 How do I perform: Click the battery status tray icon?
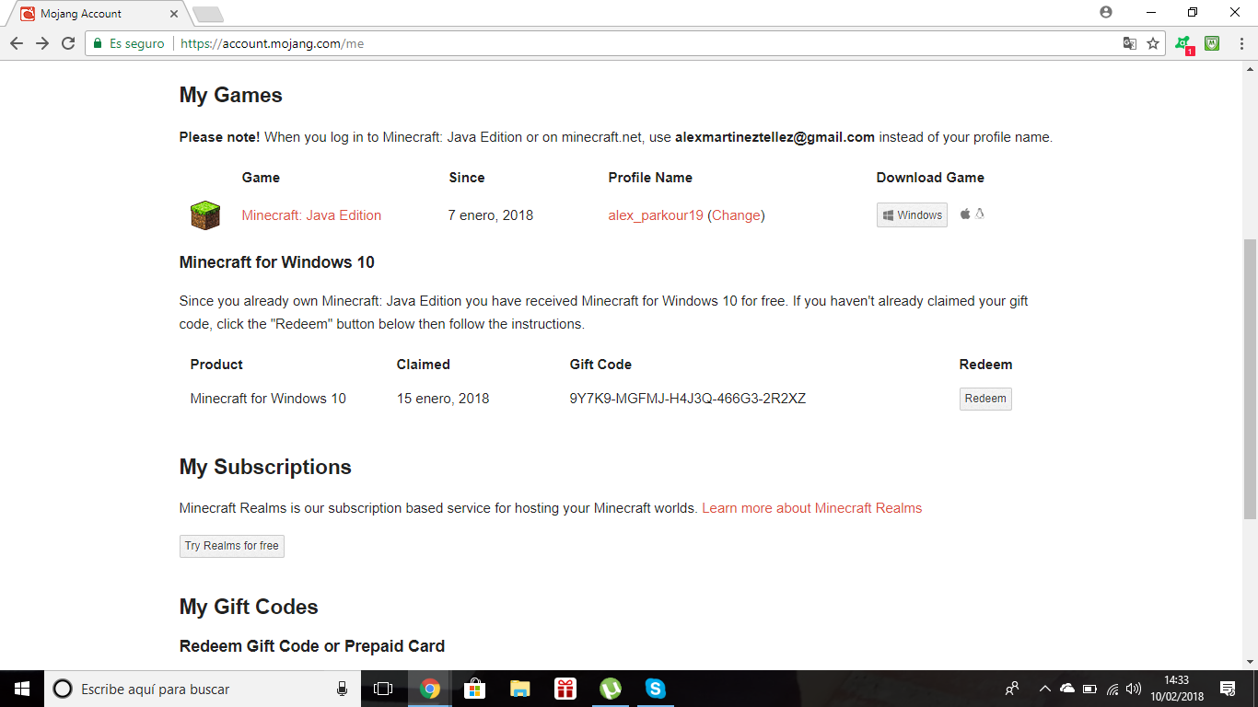pos(1090,689)
